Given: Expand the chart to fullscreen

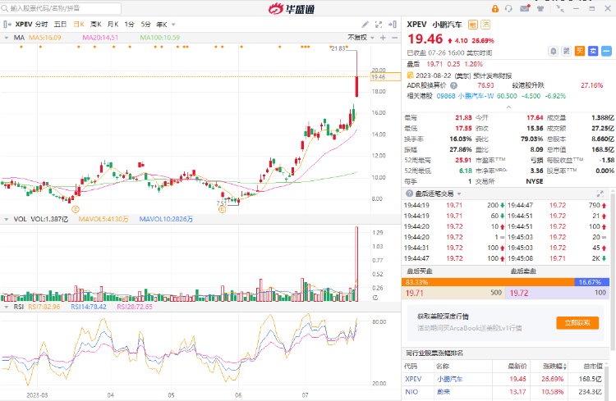Looking at the screenshot, I should click(379, 25).
